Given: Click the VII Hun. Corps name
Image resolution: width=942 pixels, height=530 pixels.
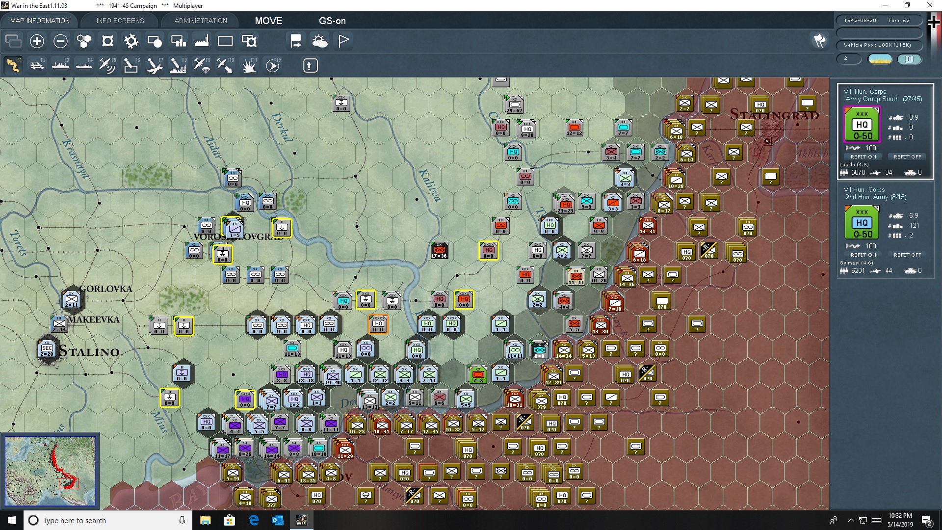Looking at the screenshot, I should click(x=864, y=189).
